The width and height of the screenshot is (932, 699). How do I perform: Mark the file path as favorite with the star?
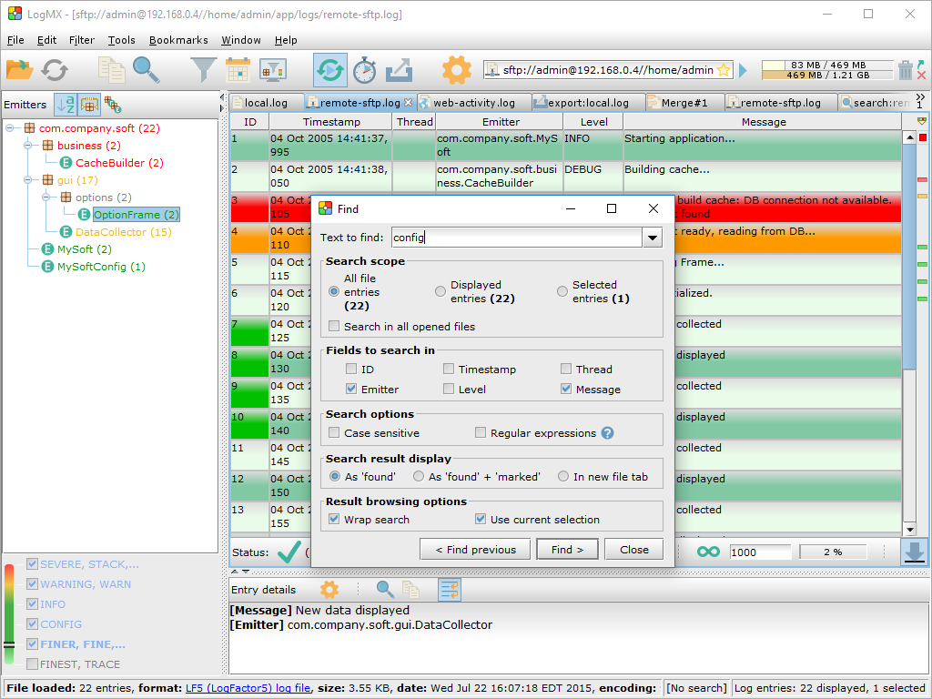pos(724,70)
